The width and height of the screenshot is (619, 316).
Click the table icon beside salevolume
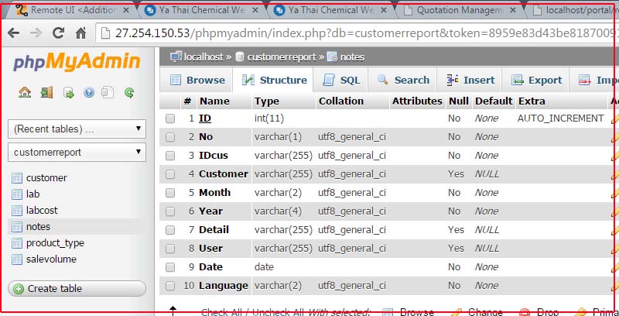(x=17, y=259)
